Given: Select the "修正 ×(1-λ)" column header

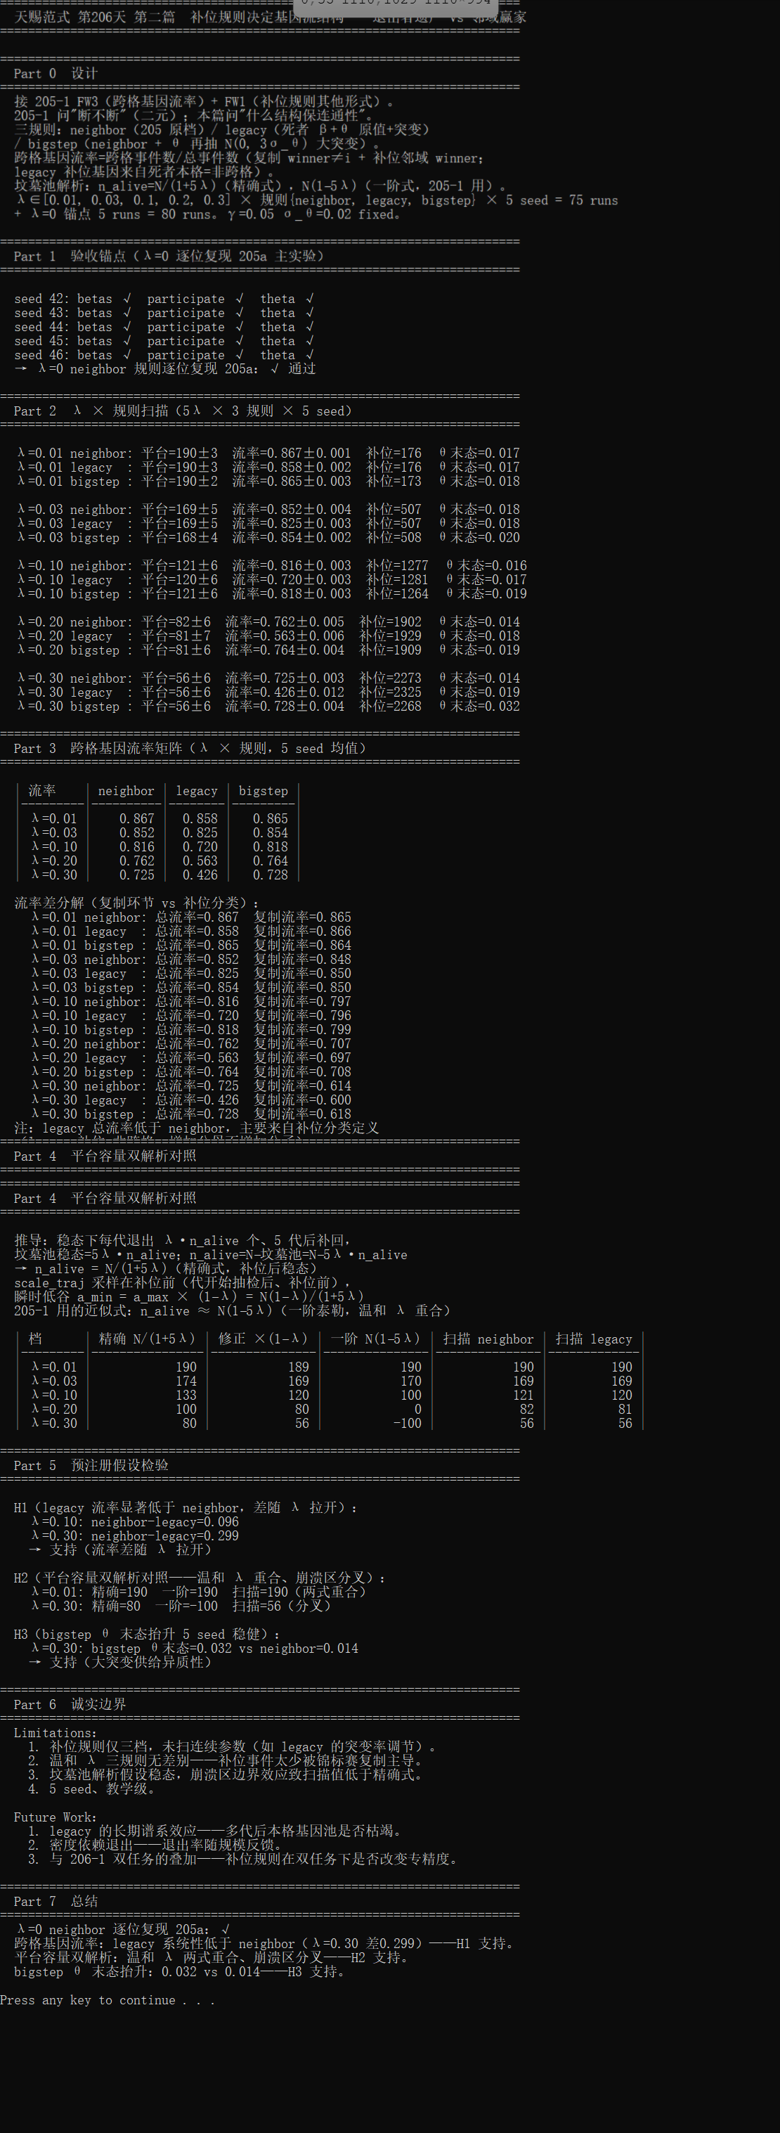Looking at the screenshot, I should point(264,1339).
